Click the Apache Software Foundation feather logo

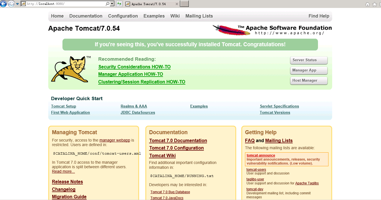(x=272, y=30)
